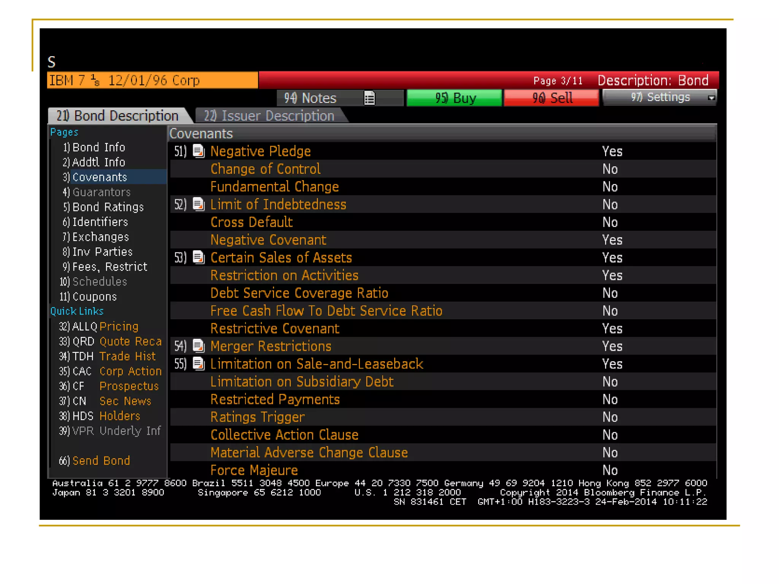779x584 pixels.
Task: Switch to the Issuer Description tab
Action: pos(269,116)
